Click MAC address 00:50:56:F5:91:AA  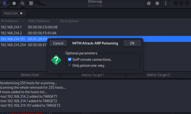coord(42,33)
